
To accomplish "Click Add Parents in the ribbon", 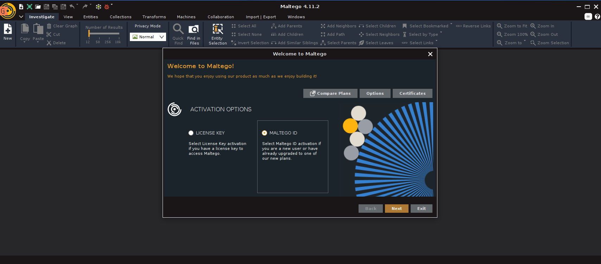I will tap(286, 26).
